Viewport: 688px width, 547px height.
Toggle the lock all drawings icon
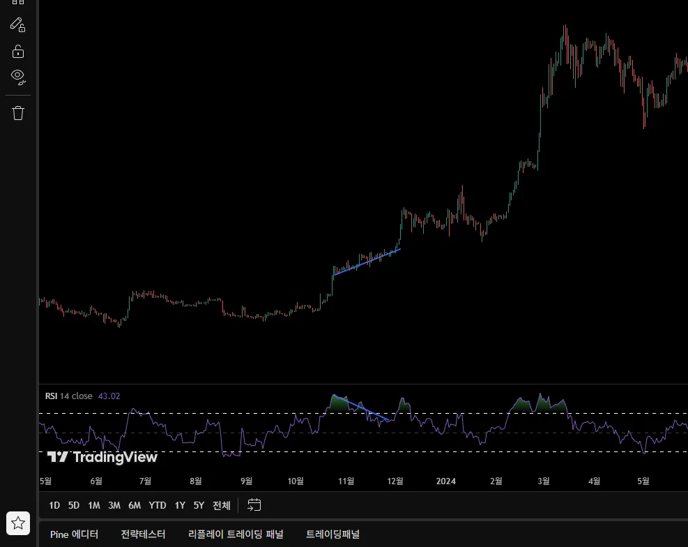coord(18,52)
